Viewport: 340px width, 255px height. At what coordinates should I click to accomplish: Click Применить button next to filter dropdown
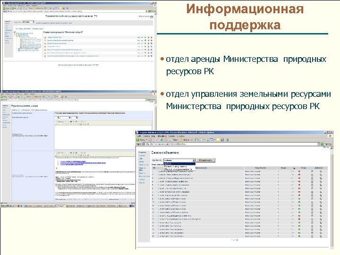pos(205,160)
